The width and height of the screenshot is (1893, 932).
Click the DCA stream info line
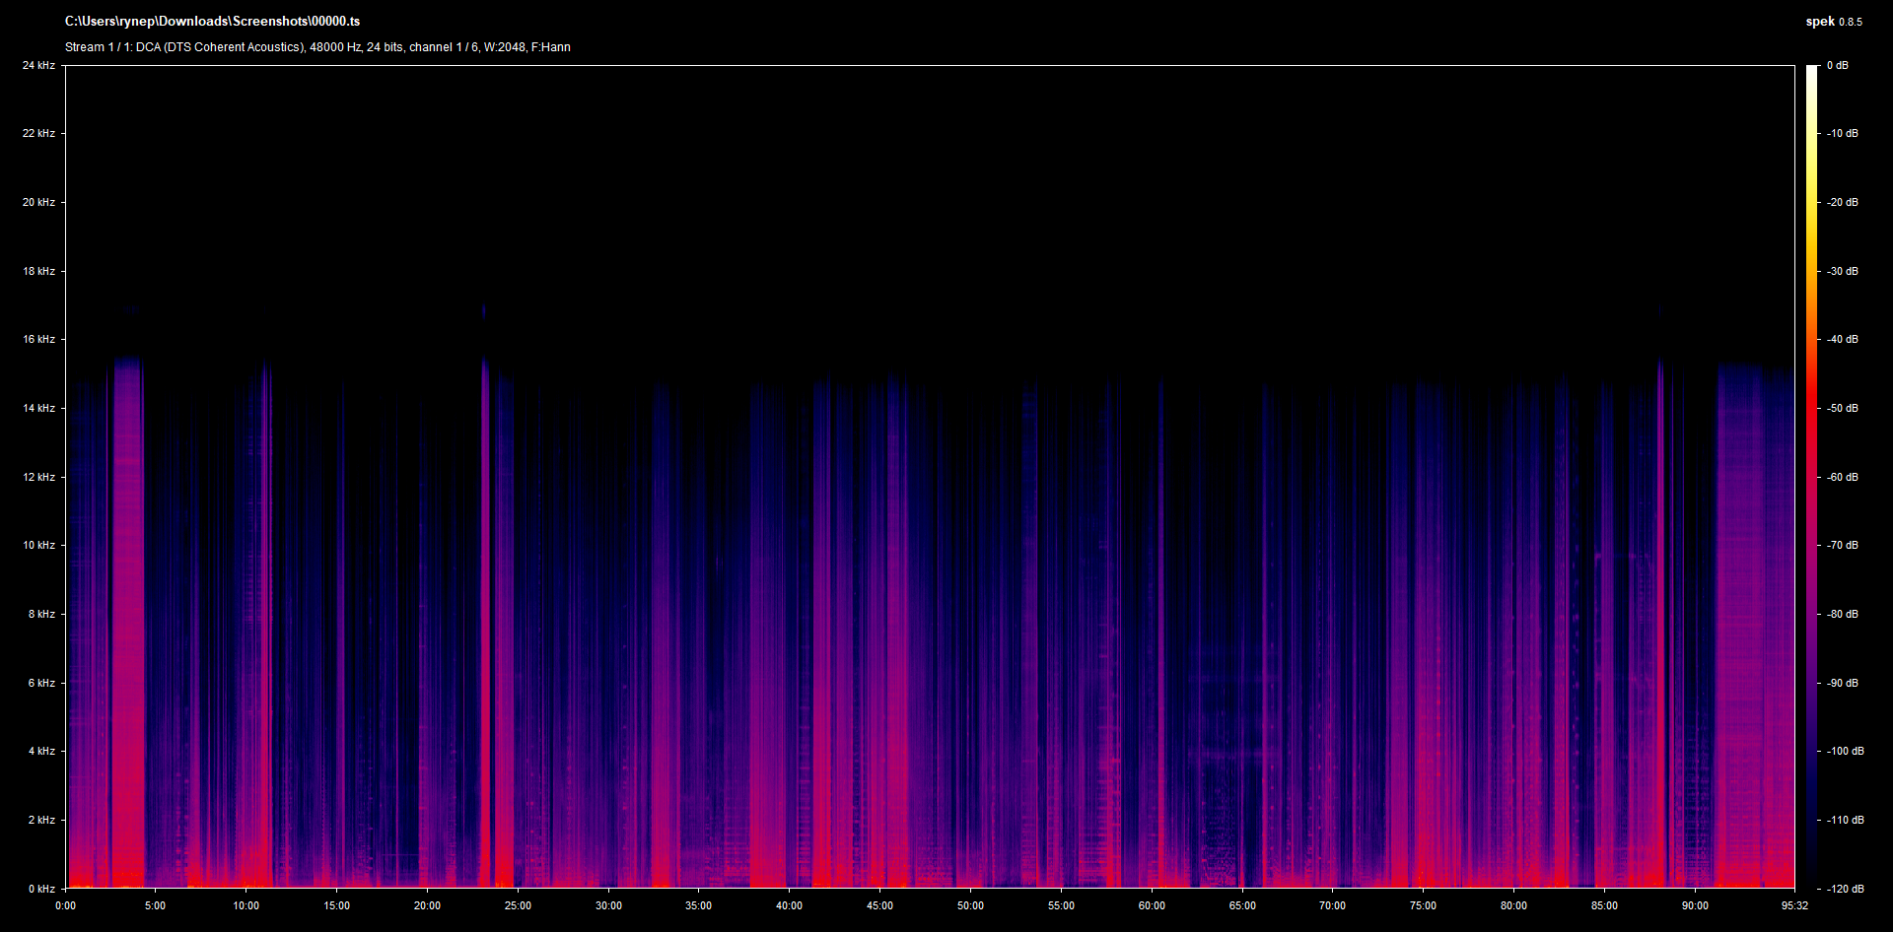pyautogui.click(x=317, y=47)
